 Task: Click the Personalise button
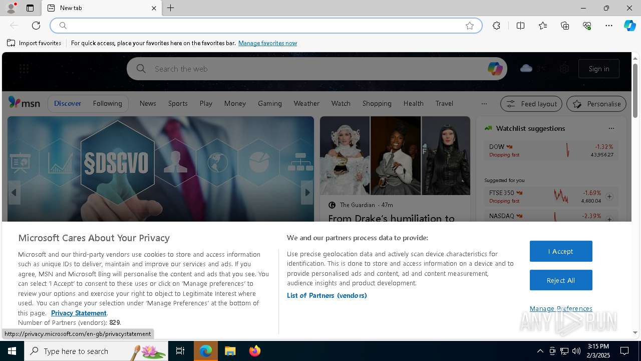596,104
